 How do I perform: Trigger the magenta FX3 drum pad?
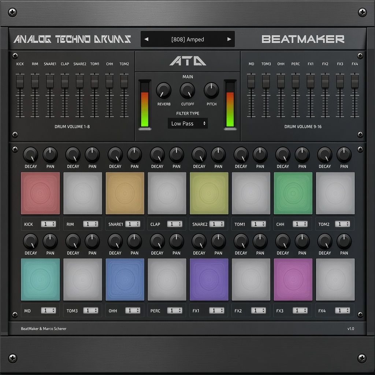tap(293, 279)
